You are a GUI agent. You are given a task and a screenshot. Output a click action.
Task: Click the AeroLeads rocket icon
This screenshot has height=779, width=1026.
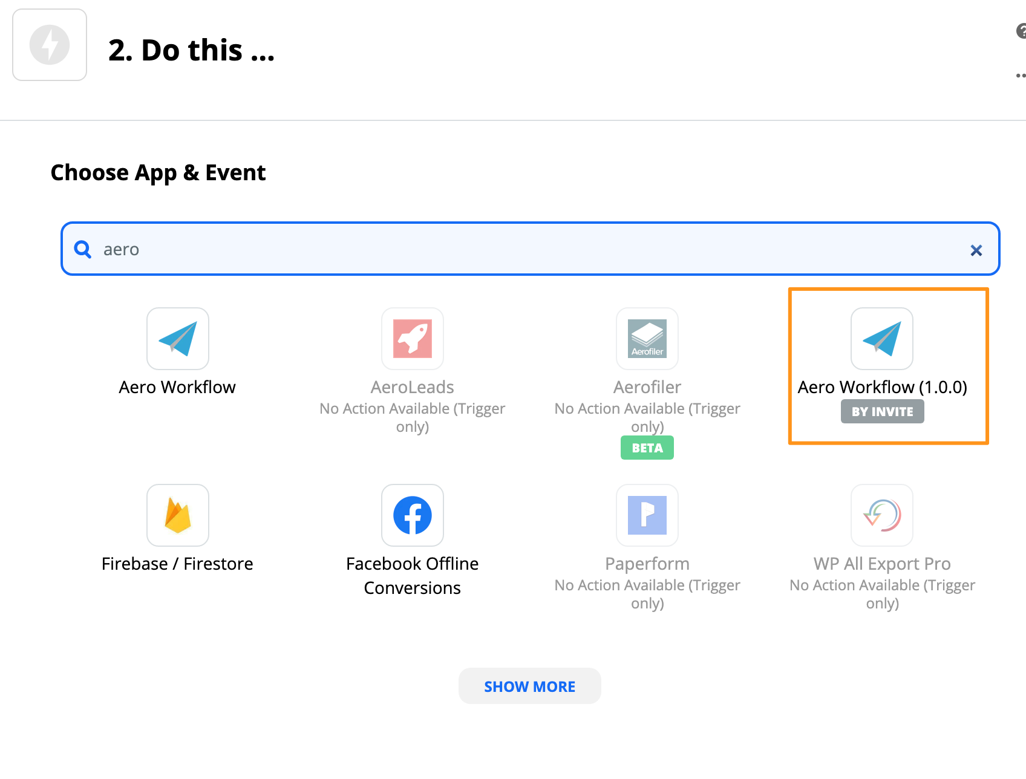click(x=412, y=339)
